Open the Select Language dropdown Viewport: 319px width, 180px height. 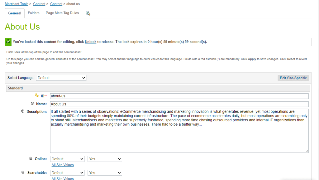(x=61, y=78)
